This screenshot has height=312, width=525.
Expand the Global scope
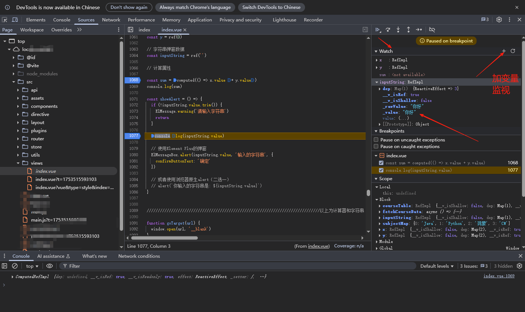[x=377, y=248]
